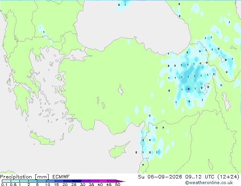241x186 pixels.
Task: Click the purple arrow tip past 50
Action: click(121, 181)
